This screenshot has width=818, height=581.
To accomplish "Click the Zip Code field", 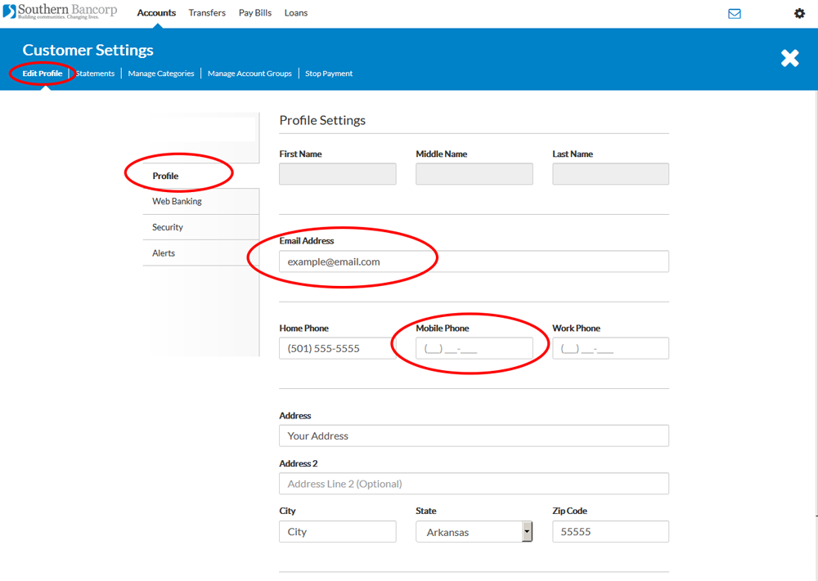I will click(610, 531).
